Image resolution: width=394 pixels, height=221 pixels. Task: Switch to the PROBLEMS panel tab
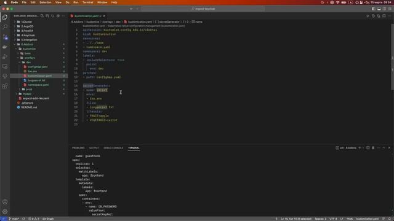point(78,148)
